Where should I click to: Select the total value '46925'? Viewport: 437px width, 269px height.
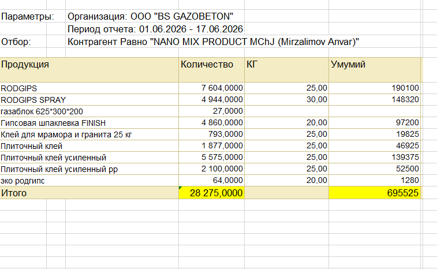click(375, 146)
